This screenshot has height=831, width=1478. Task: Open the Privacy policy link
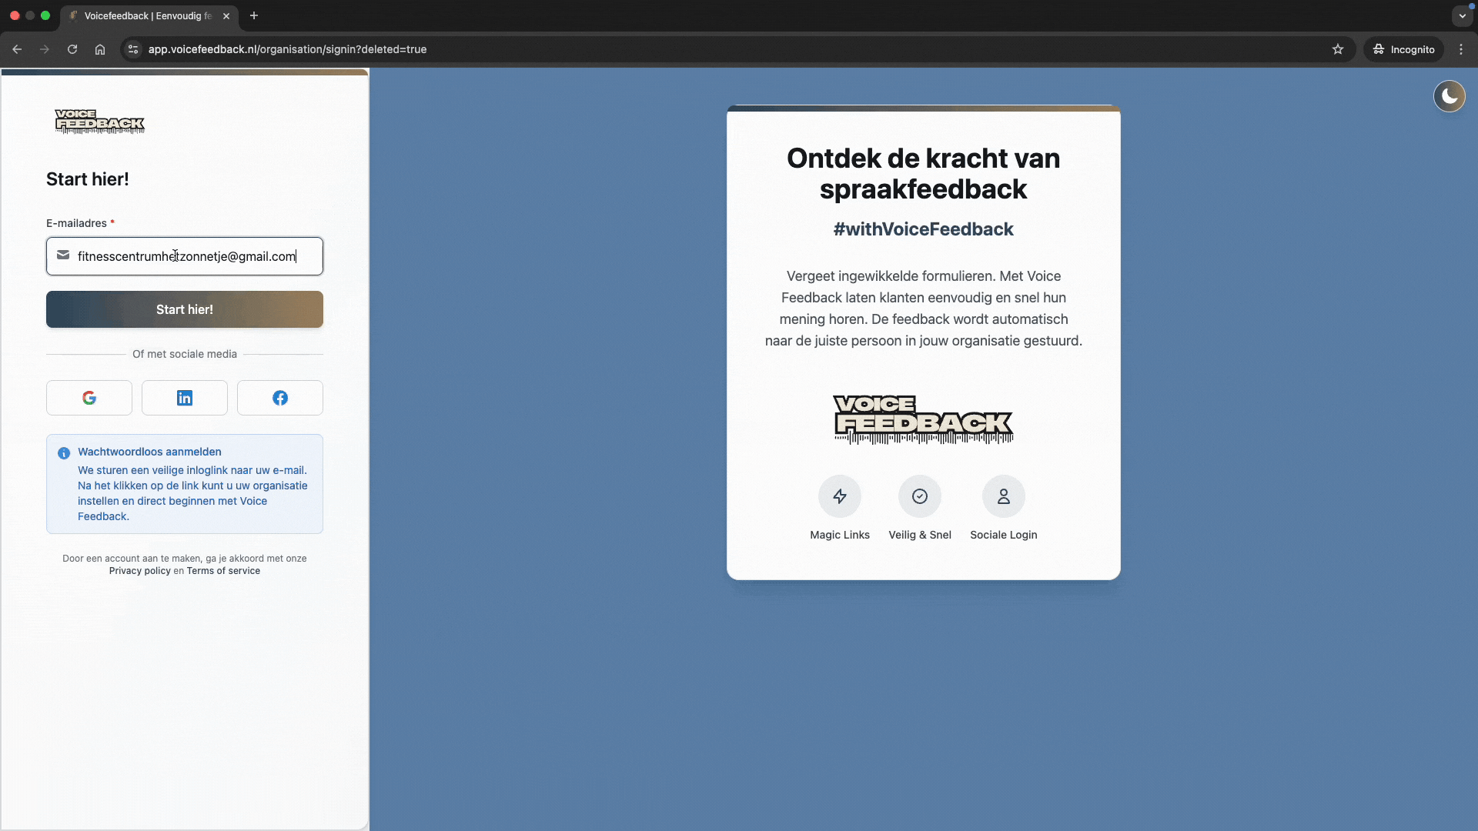(x=139, y=571)
